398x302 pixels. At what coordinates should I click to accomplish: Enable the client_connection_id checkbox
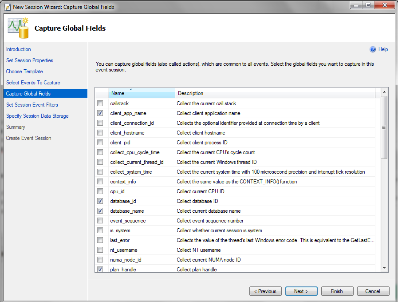pos(100,123)
